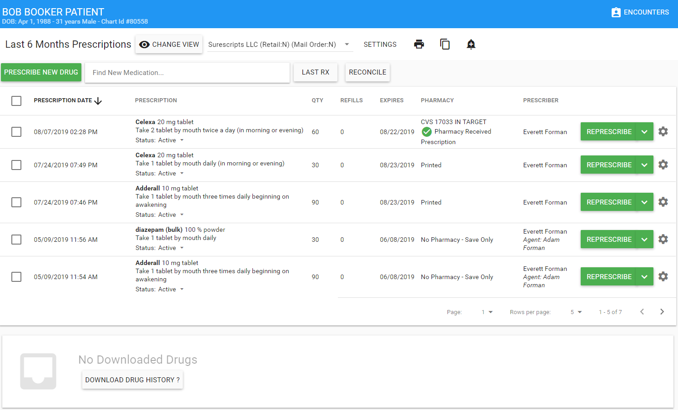
Task: Expand Represcribe options for 08/07/2019 Celexa
Action: coord(644,132)
